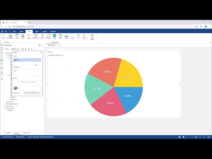Click the red delete icon in Dictionary toolbar
Image resolution: width=212 pixels, height=159 pixels.
point(26,49)
